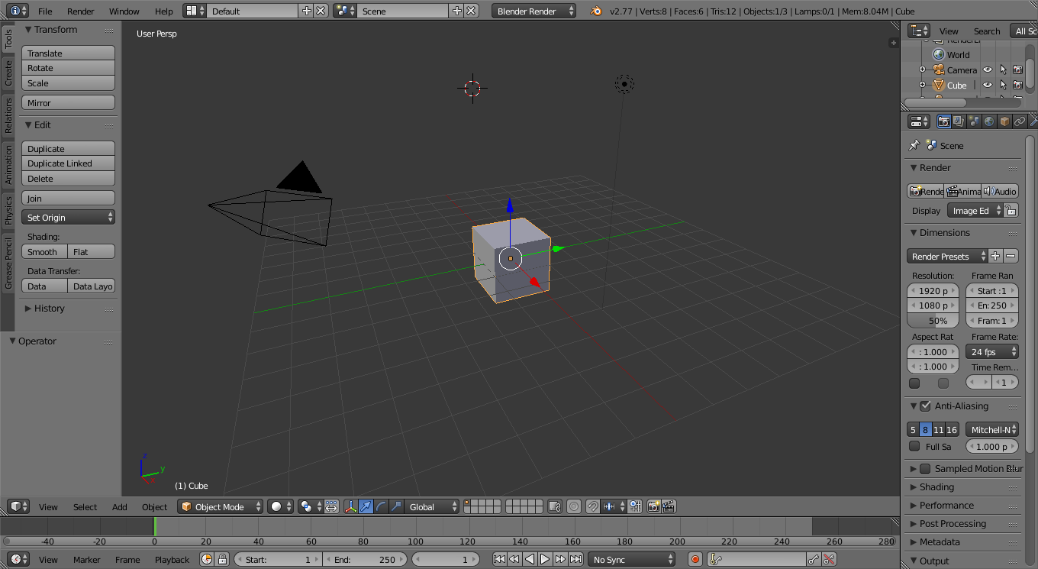Click the OpenGL render animation clapper icon
Viewport: 1038px width, 569px height.
(669, 506)
